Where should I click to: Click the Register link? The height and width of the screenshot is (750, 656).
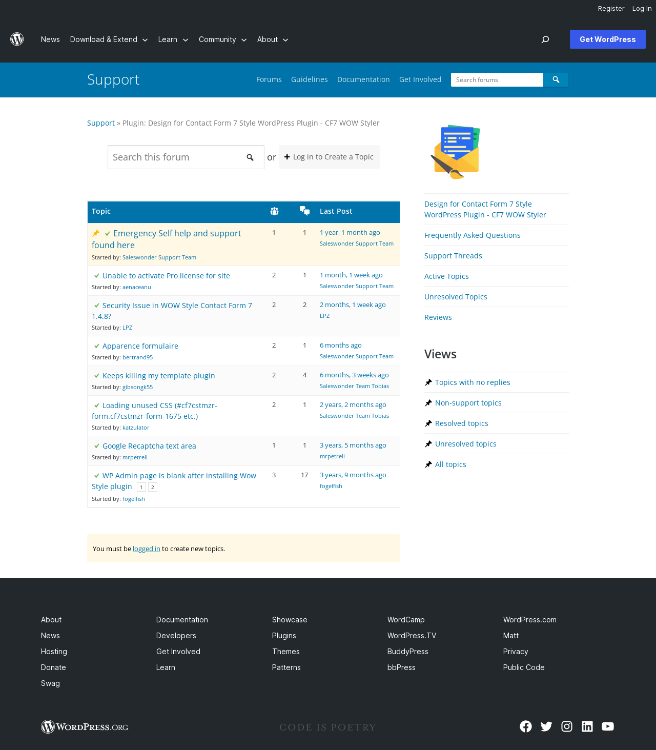pyautogui.click(x=611, y=9)
